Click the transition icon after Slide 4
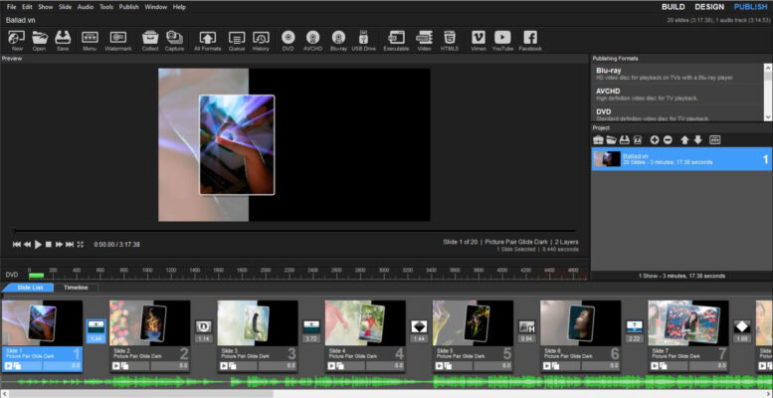This screenshot has height=398, width=773. tap(419, 326)
